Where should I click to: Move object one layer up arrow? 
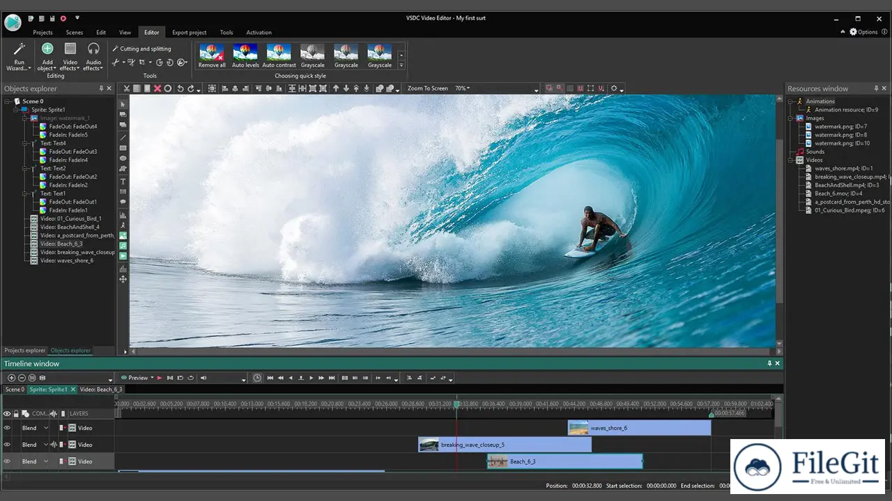[x=336, y=88]
